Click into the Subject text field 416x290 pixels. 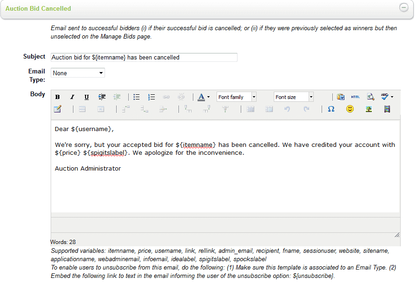tap(144, 57)
